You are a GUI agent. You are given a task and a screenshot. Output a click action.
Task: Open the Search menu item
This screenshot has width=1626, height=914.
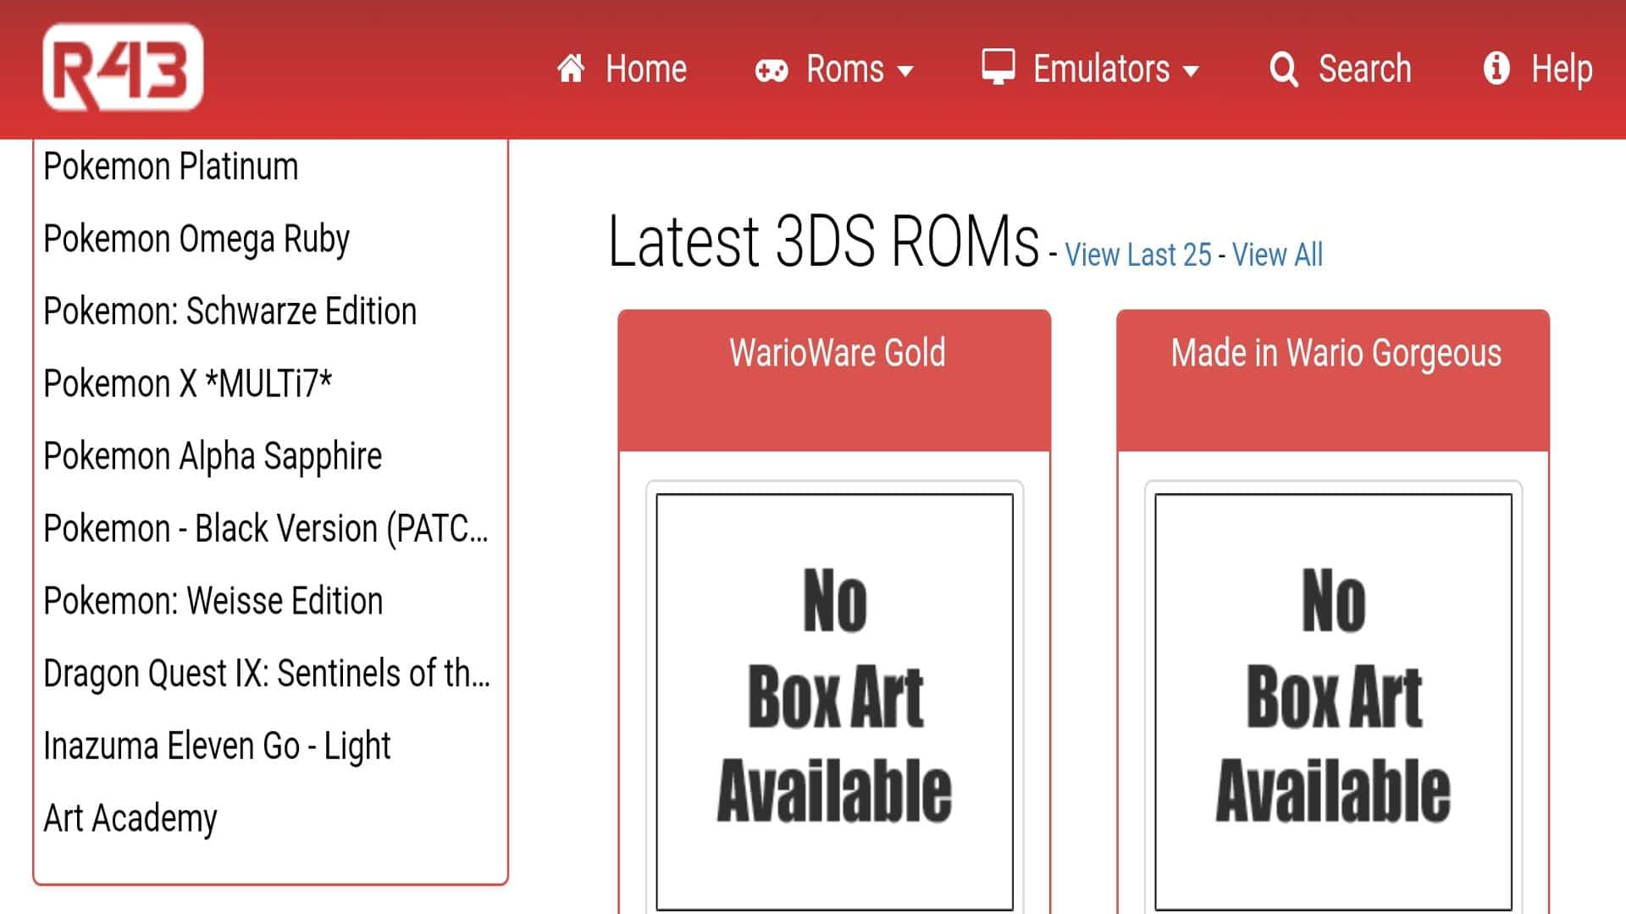1364,69
